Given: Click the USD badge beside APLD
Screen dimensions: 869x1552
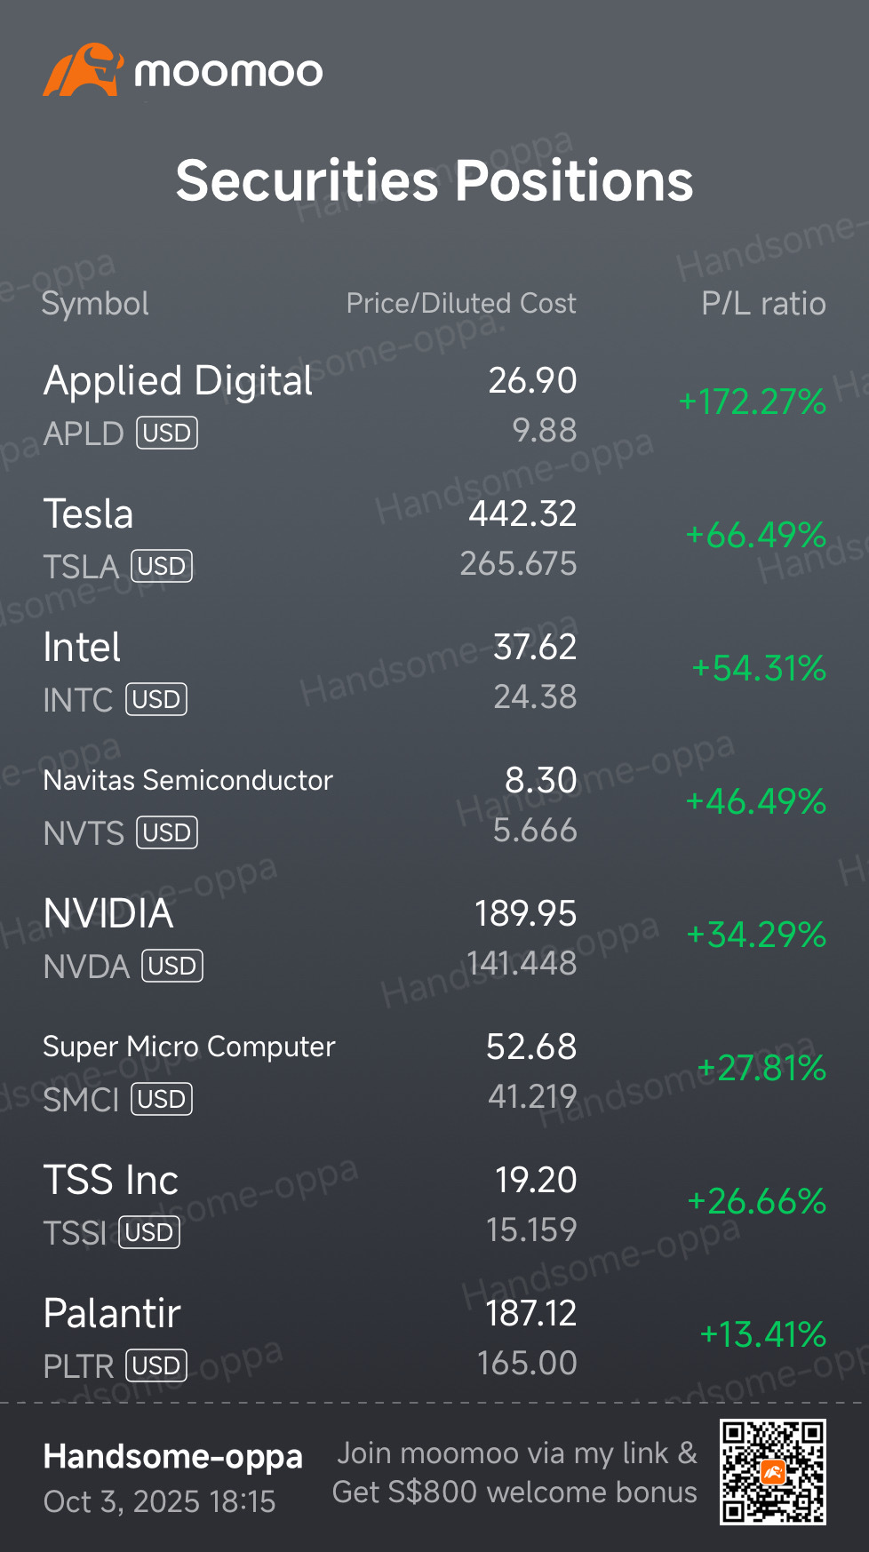Looking at the screenshot, I should [167, 433].
